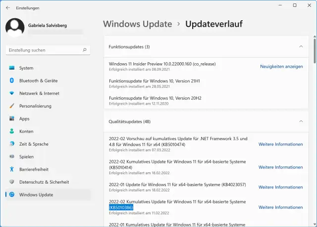Go back with the arrow button

[x=7, y=8]
